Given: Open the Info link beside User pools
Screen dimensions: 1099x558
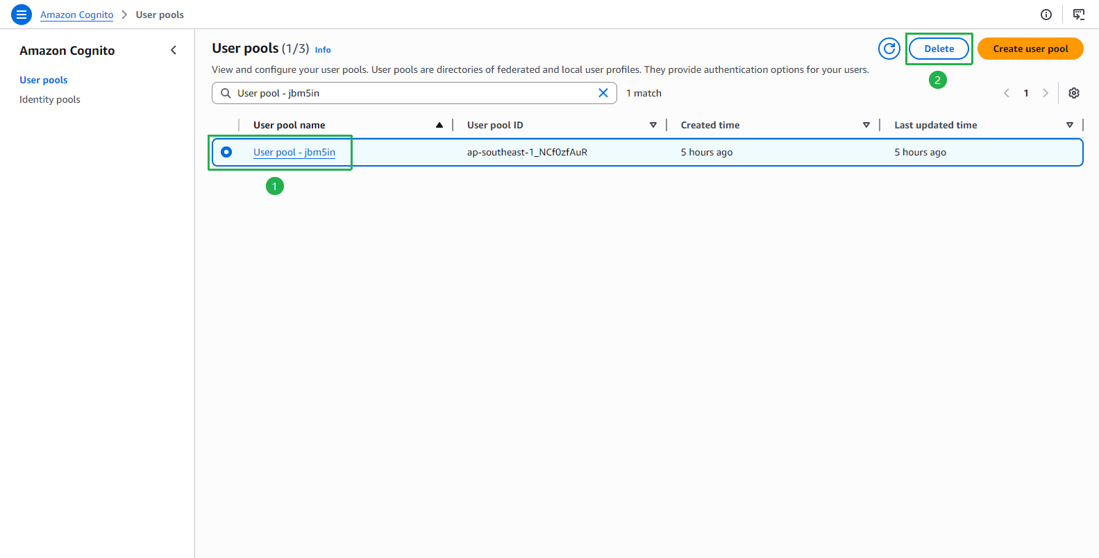Looking at the screenshot, I should tap(323, 50).
